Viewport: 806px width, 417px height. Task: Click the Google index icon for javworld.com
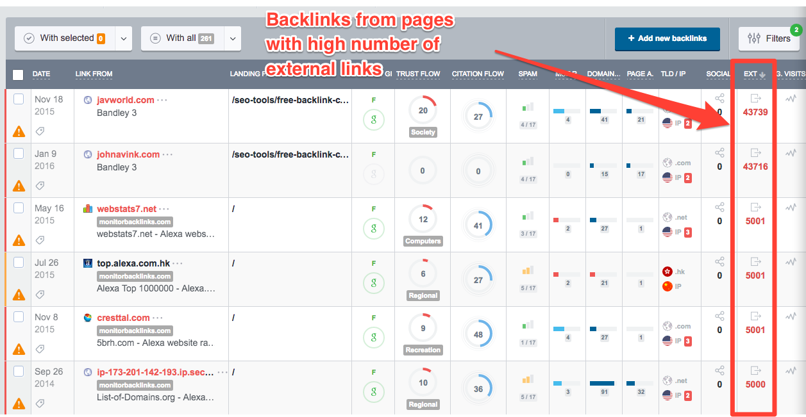point(374,120)
